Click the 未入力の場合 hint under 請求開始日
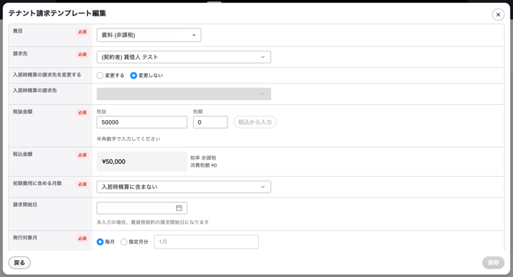This screenshot has height=277, width=513. [152, 223]
